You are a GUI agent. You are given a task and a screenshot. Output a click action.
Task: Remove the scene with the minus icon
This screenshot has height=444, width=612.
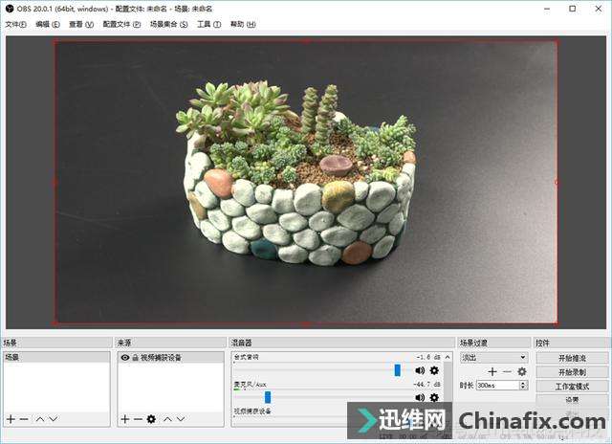(24, 419)
